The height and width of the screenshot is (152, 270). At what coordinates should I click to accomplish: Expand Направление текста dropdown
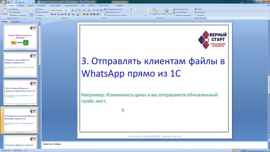[114, 9]
